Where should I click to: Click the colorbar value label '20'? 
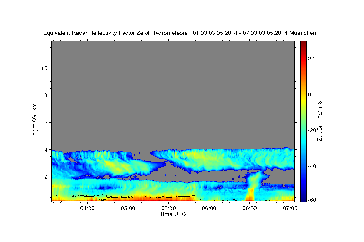(311, 59)
